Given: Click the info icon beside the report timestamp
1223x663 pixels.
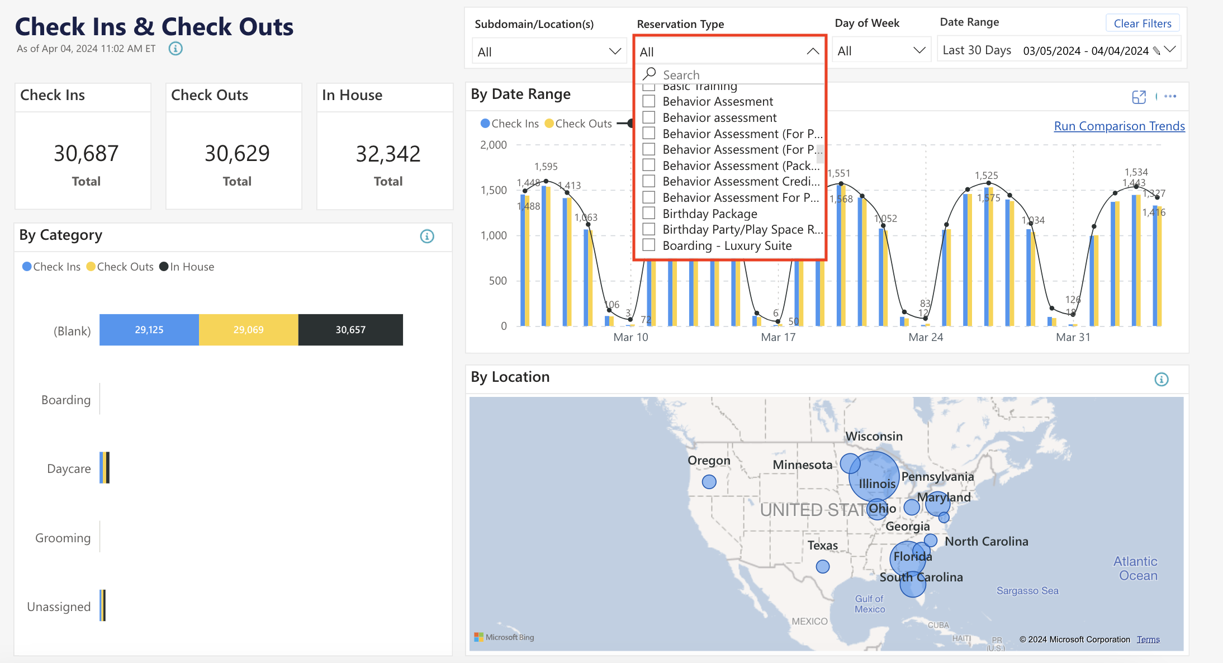Looking at the screenshot, I should [176, 49].
